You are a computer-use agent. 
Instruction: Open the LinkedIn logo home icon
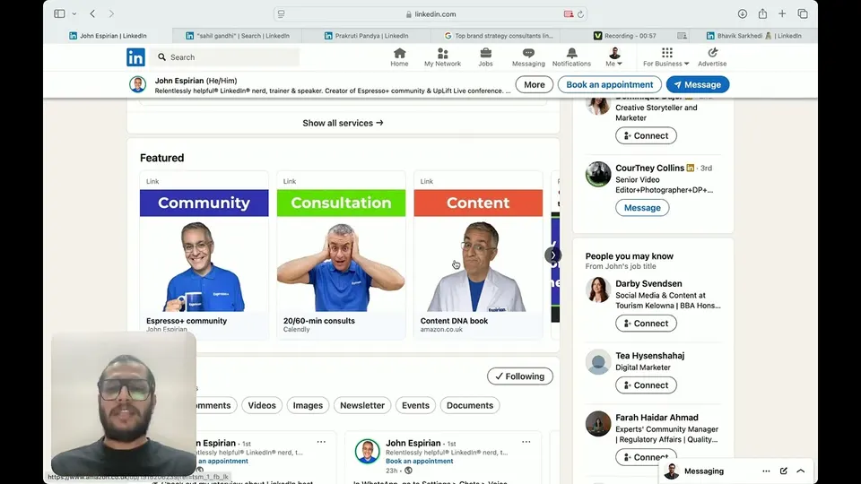point(135,57)
